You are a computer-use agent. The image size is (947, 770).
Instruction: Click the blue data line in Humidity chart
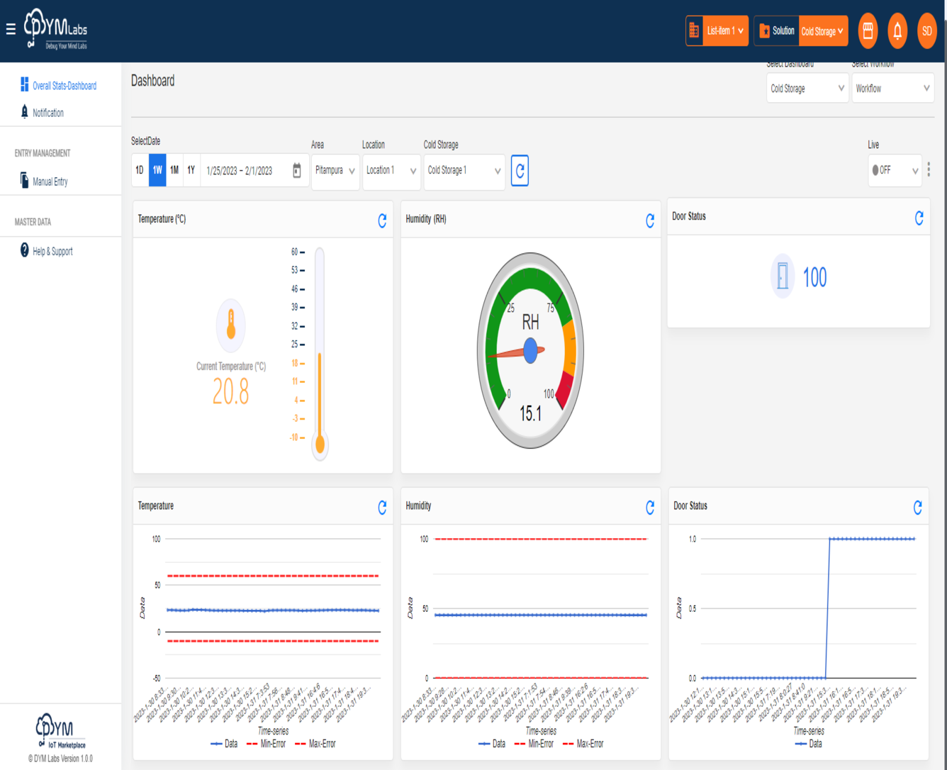541,615
